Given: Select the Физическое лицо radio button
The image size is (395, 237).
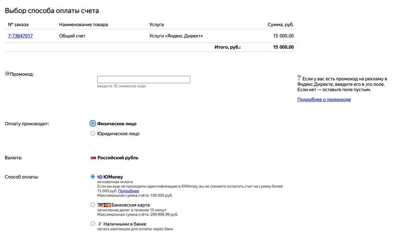Looking at the screenshot, I should point(93,123).
